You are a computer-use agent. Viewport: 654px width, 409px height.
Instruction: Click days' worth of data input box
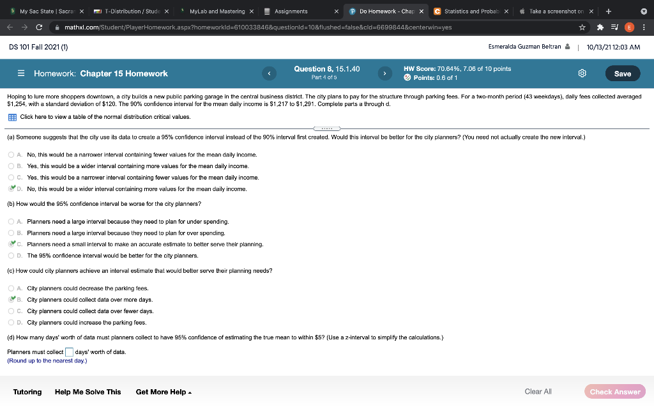click(69, 352)
